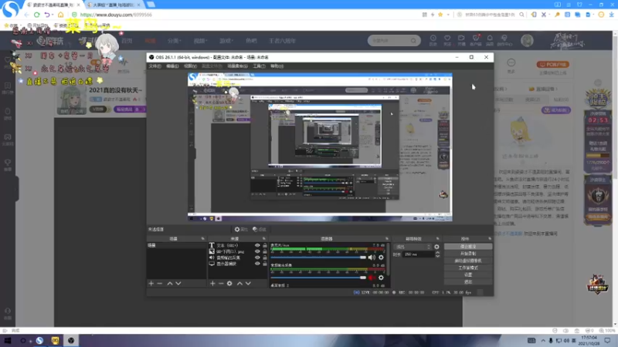Open Sogou browser from the taskbar
Image resolution: width=618 pixels, height=347 pixels.
pos(39,340)
